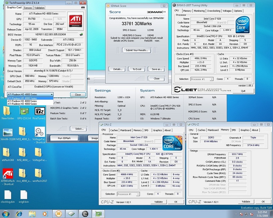The image size is (273, 218).
Task: Click Validate in the left CPU-Z window
Action: (x=158, y=202)
